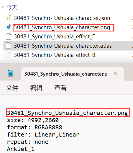This screenshot has height=153, width=133.
Task: Click the JSON file icon for character.json
Action: (x=8, y=18)
